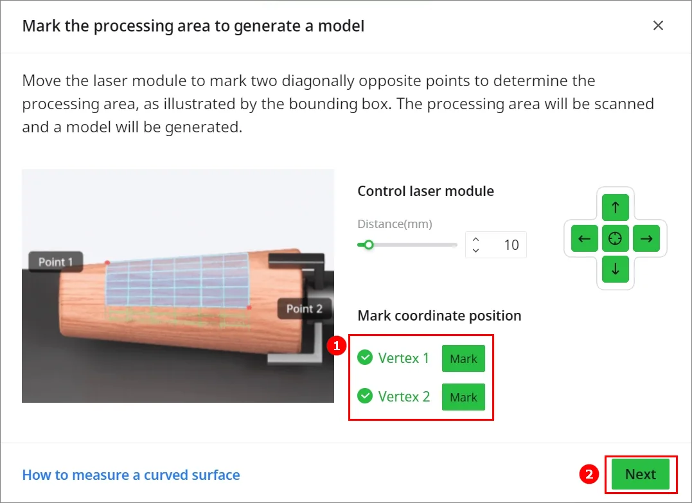Move laser module down with arrow button
The width and height of the screenshot is (692, 503).
pyautogui.click(x=615, y=269)
